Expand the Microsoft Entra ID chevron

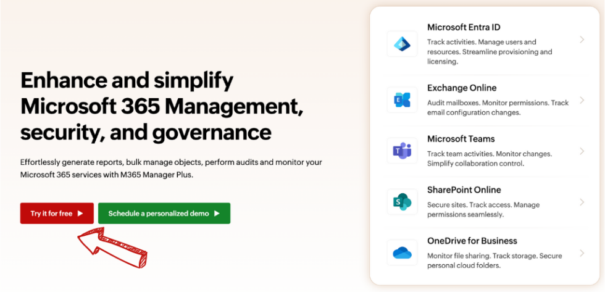point(582,40)
